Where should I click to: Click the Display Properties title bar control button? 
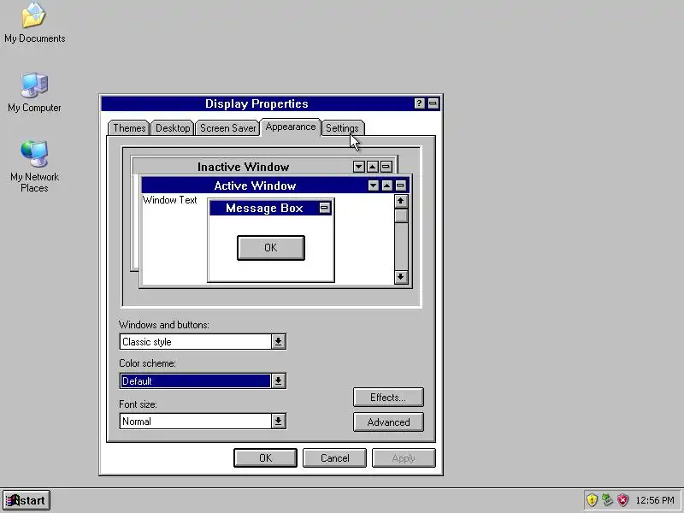[x=433, y=103]
